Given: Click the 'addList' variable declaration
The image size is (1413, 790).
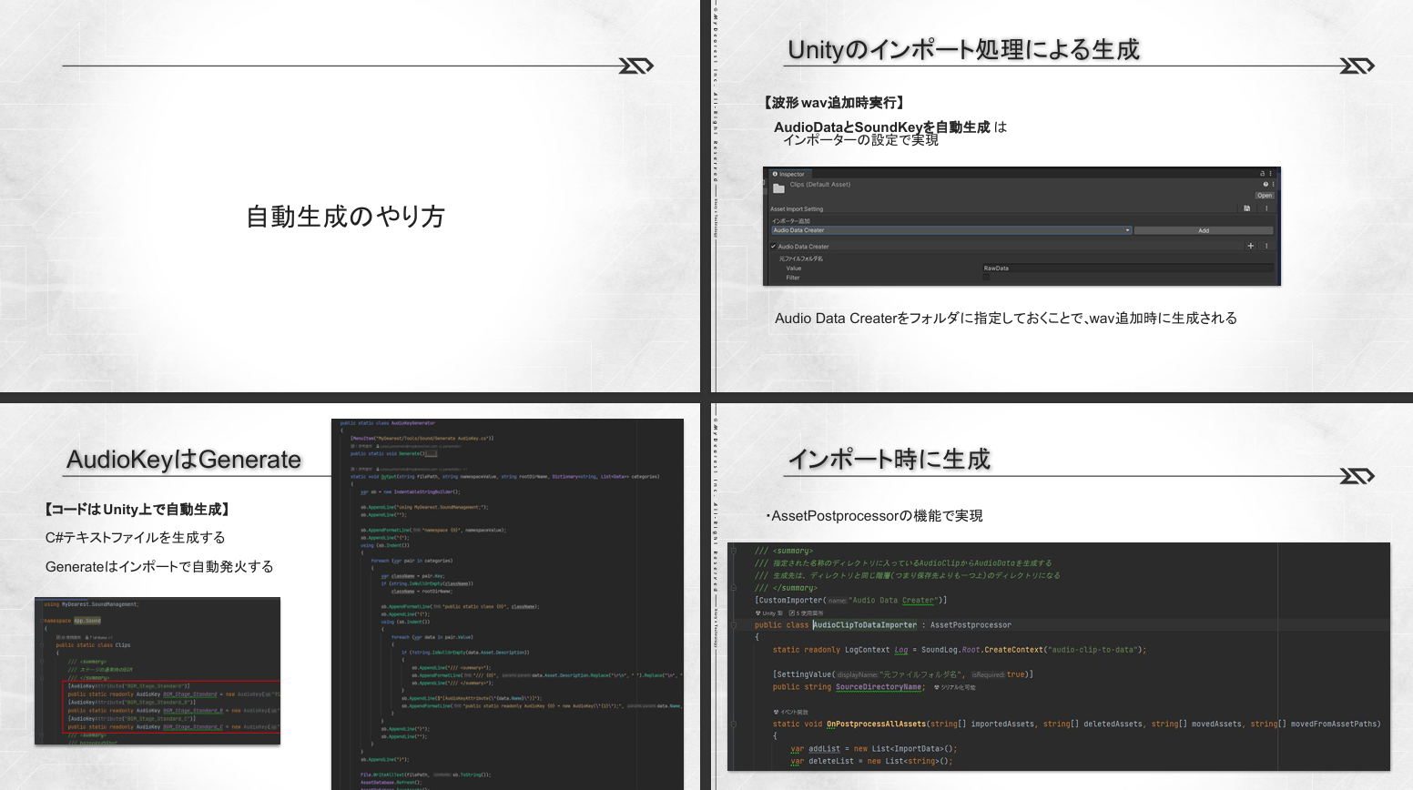Looking at the screenshot, I should click(x=825, y=749).
